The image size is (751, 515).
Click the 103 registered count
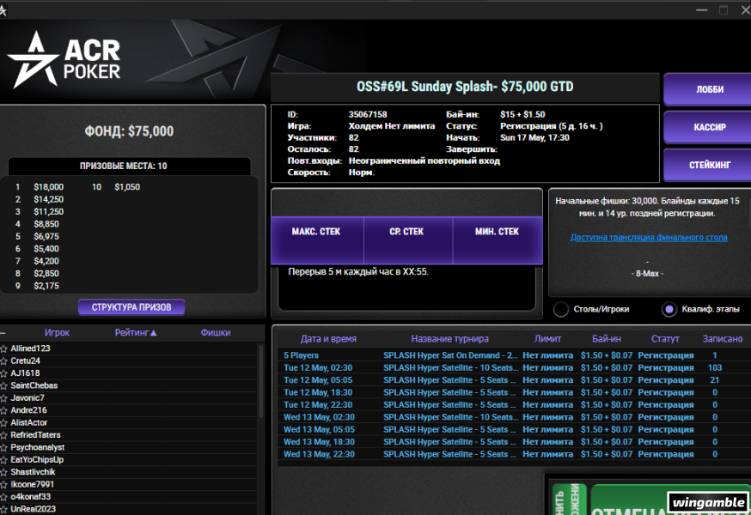(x=715, y=367)
